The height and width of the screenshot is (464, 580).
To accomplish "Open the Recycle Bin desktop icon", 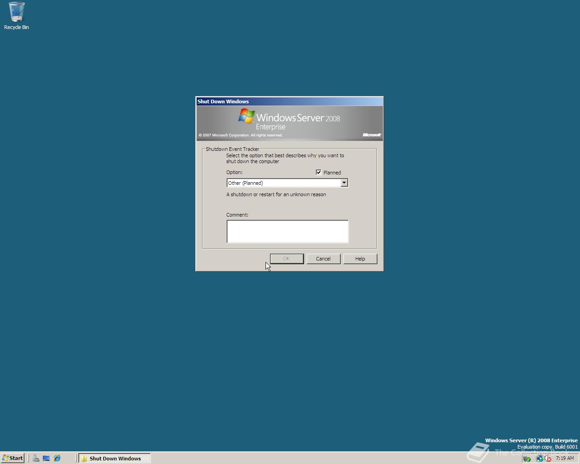I will [x=16, y=16].
